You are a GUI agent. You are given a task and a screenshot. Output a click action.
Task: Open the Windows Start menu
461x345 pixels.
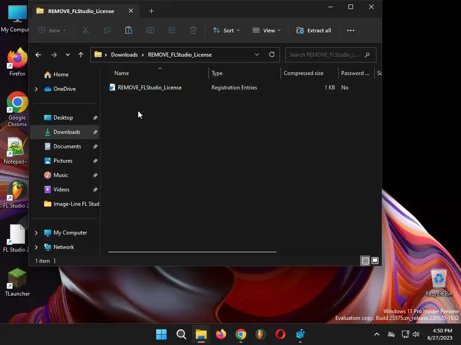coord(161,334)
